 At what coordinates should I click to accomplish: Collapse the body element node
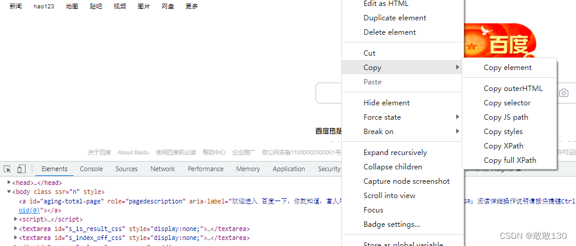coord(9,192)
